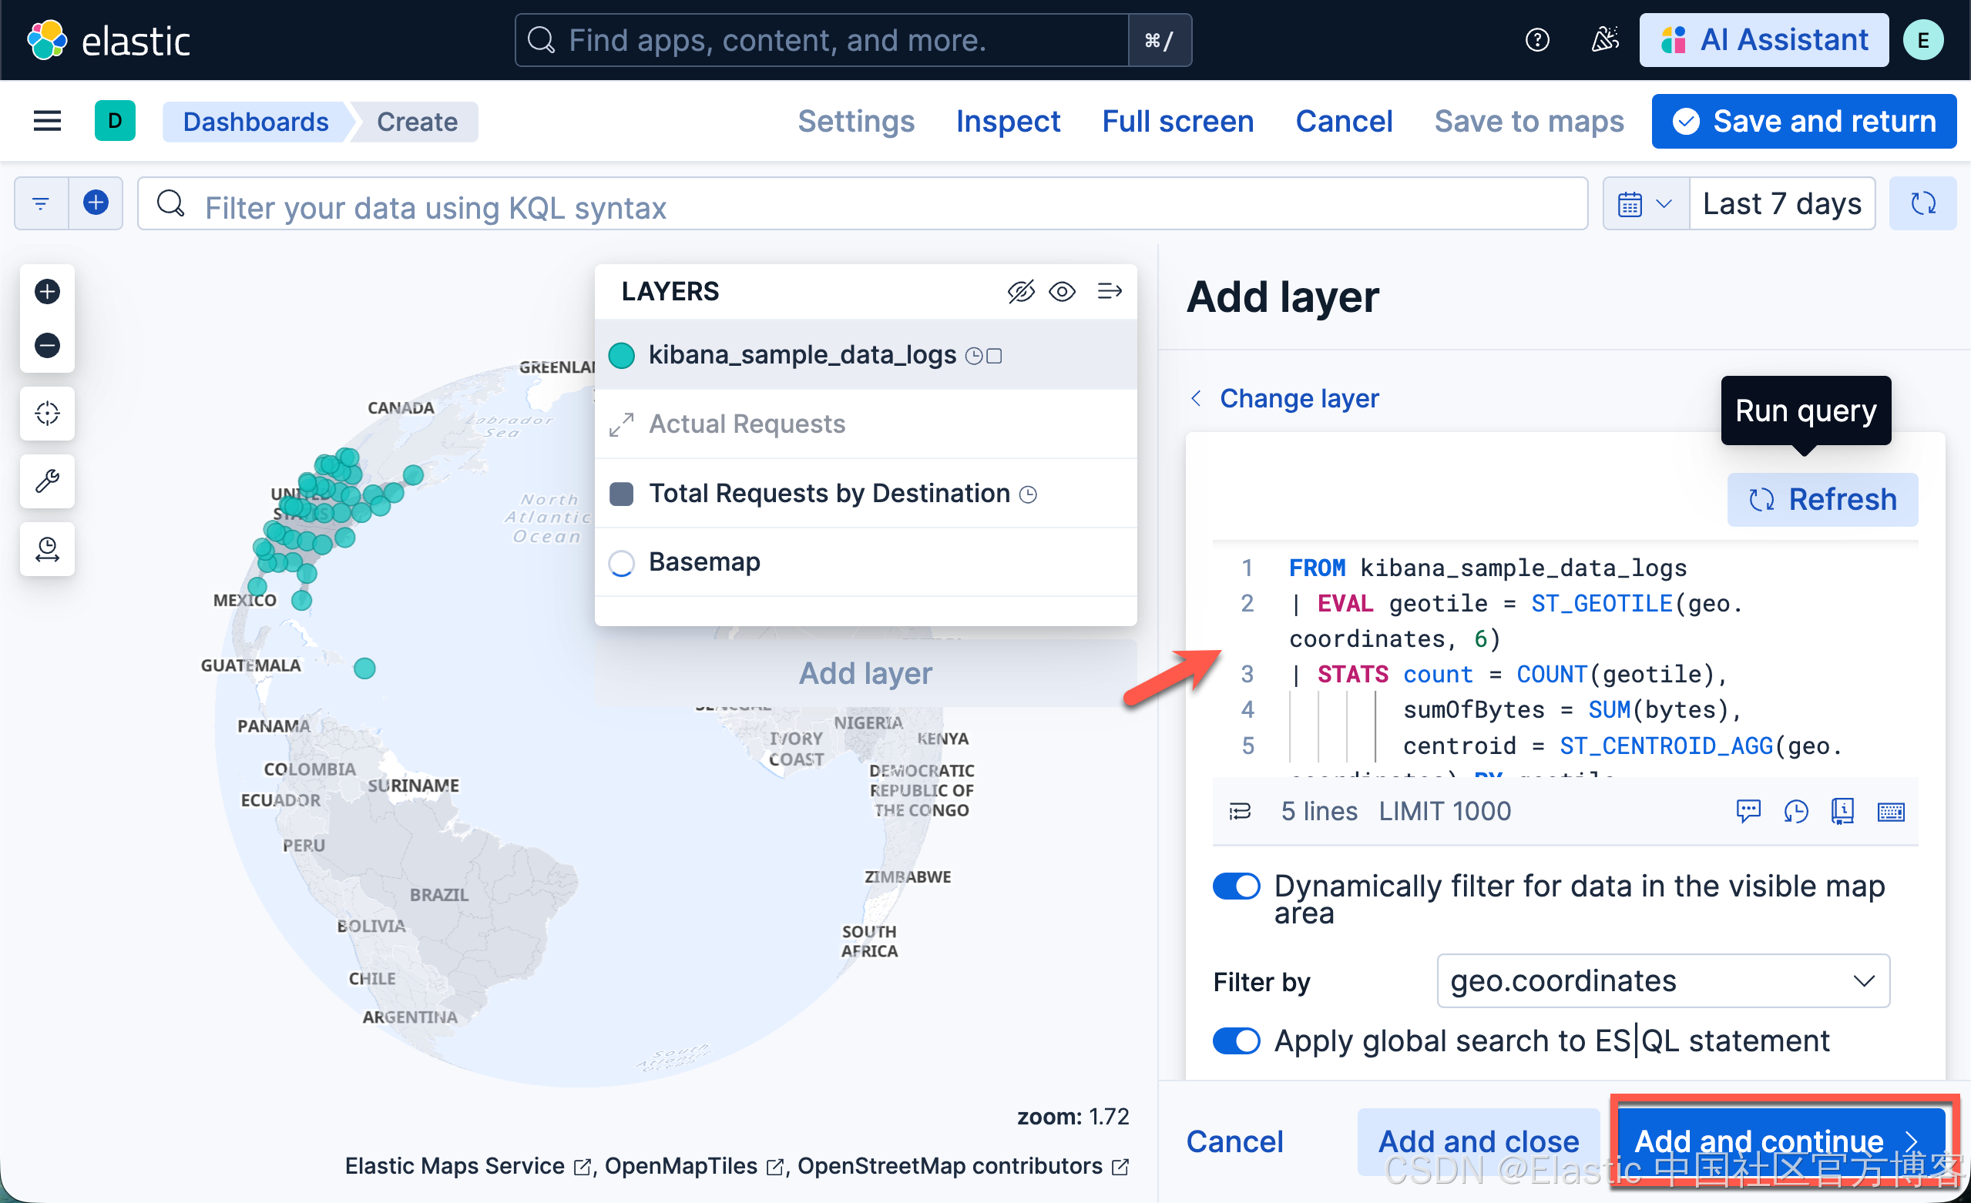Open the Inspect menu item
The width and height of the screenshot is (1971, 1203).
coord(1007,122)
